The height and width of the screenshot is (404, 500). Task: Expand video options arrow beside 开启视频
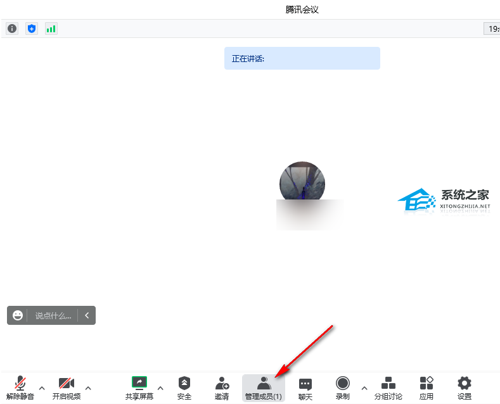click(88, 388)
